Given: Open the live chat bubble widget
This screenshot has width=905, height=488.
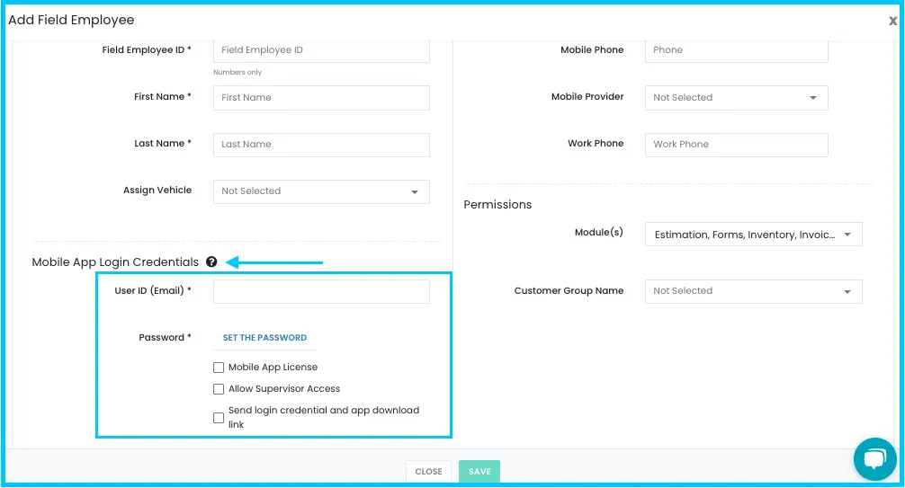Looking at the screenshot, I should point(875,459).
